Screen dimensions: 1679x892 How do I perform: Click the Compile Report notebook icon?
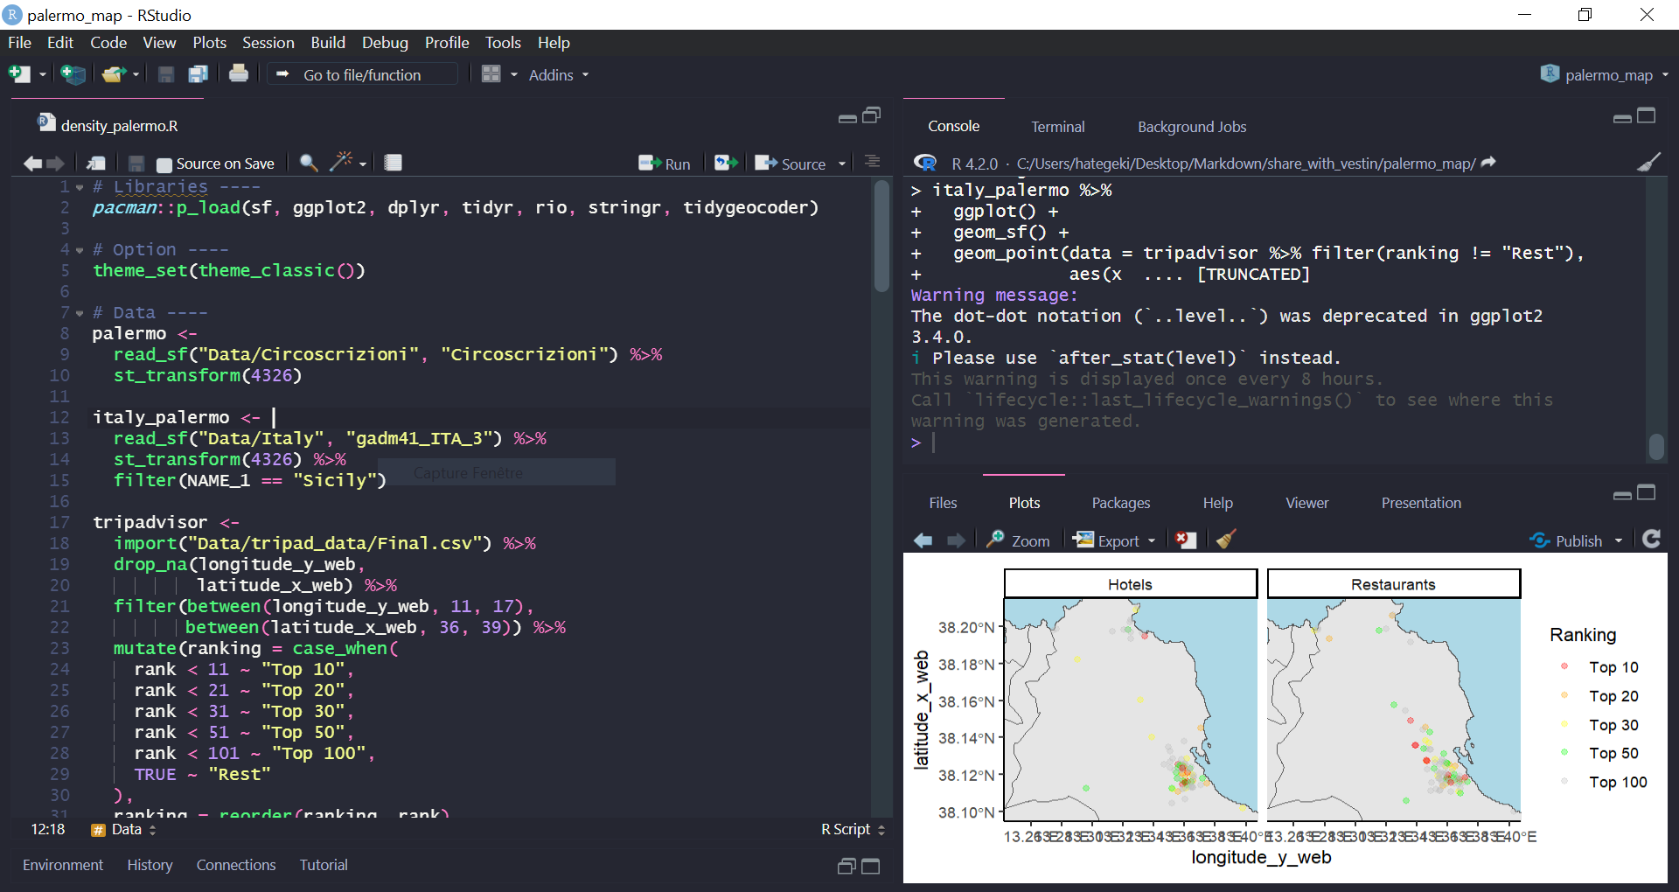394,163
